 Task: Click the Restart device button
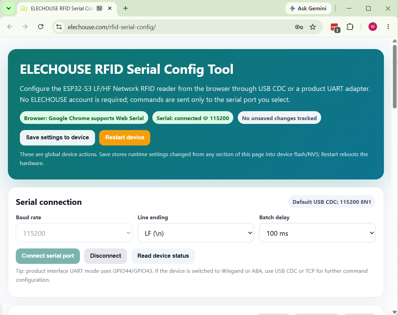[x=125, y=138]
